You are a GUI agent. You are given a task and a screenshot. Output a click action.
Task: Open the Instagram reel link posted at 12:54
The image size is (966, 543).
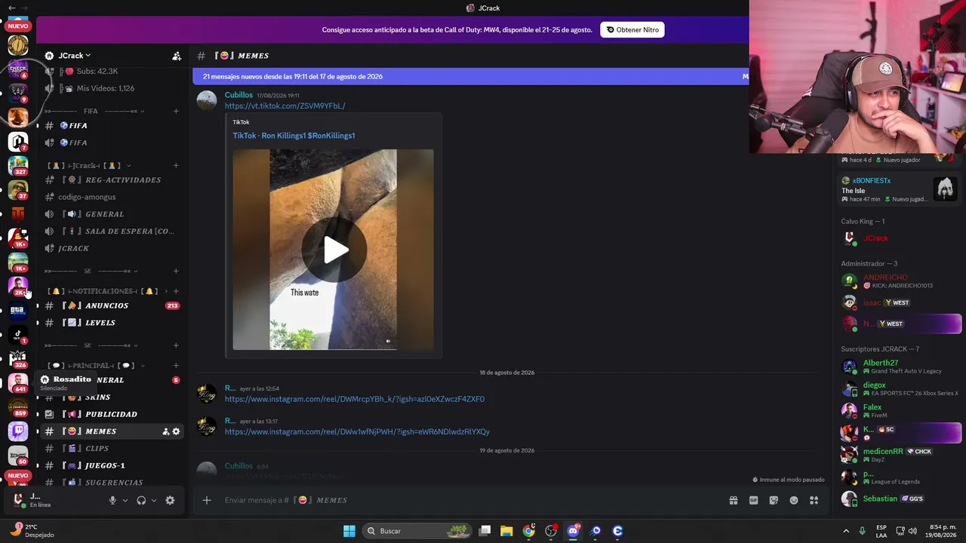355,399
